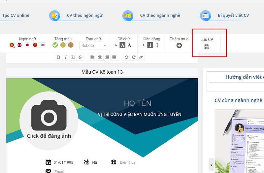Screen dimensions: 264x173
Task: Click the Bí quyết viết CV link
Action: click(x=233, y=16)
